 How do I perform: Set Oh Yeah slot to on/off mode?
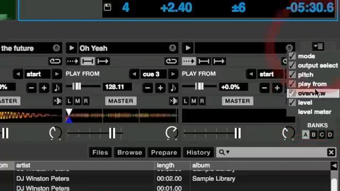pyautogui.click(x=103, y=62)
